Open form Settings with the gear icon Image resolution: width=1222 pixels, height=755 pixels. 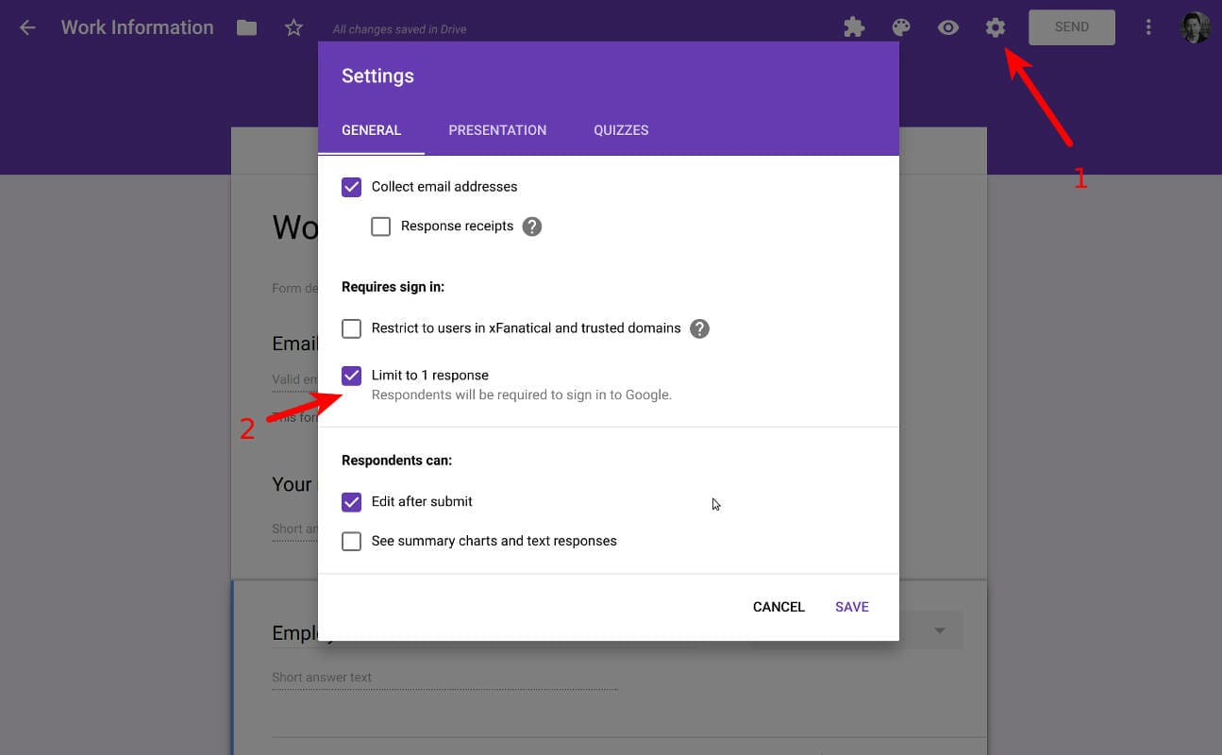[x=996, y=27]
